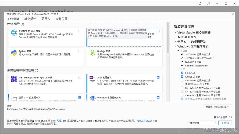Close the modify dialog with X
The width and height of the screenshot is (239, 134).
(233, 14)
